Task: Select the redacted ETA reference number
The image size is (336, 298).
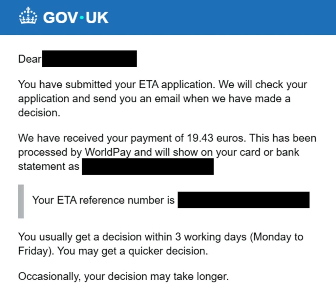Action: (x=243, y=200)
